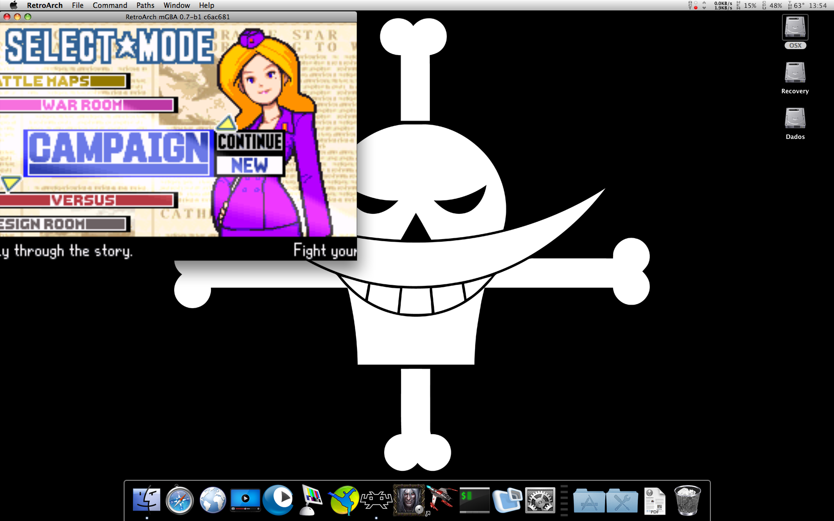Open the Applications folder in the dock
This screenshot has width=834, height=521.
pyautogui.click(x=589, y=500)
